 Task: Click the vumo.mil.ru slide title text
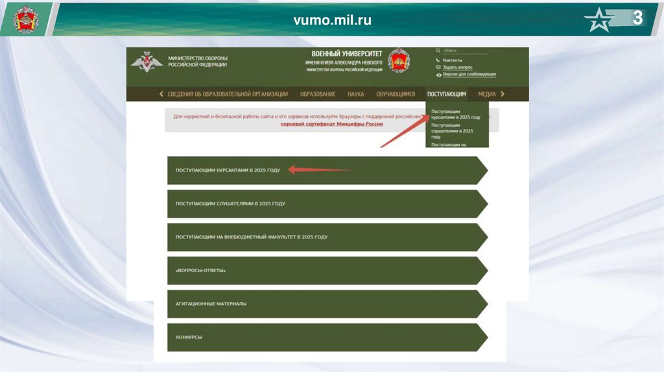(333, 20)
